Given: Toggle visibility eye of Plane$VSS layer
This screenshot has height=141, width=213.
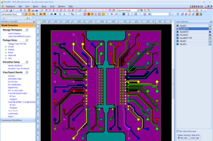Looking at the screenshot, I should pos(178,35).
